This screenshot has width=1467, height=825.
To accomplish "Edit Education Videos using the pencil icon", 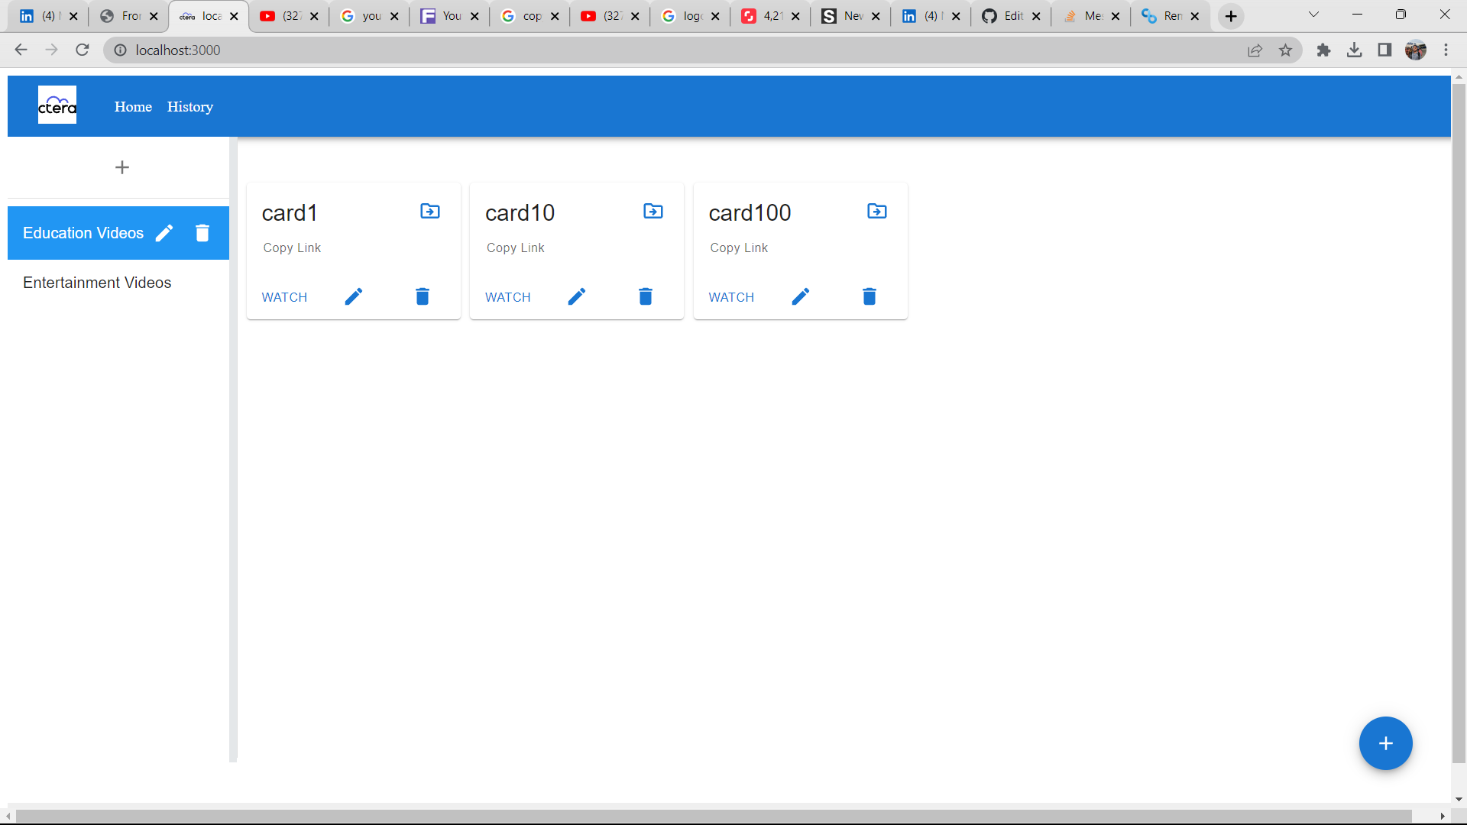I will click(x=164, y=232).
